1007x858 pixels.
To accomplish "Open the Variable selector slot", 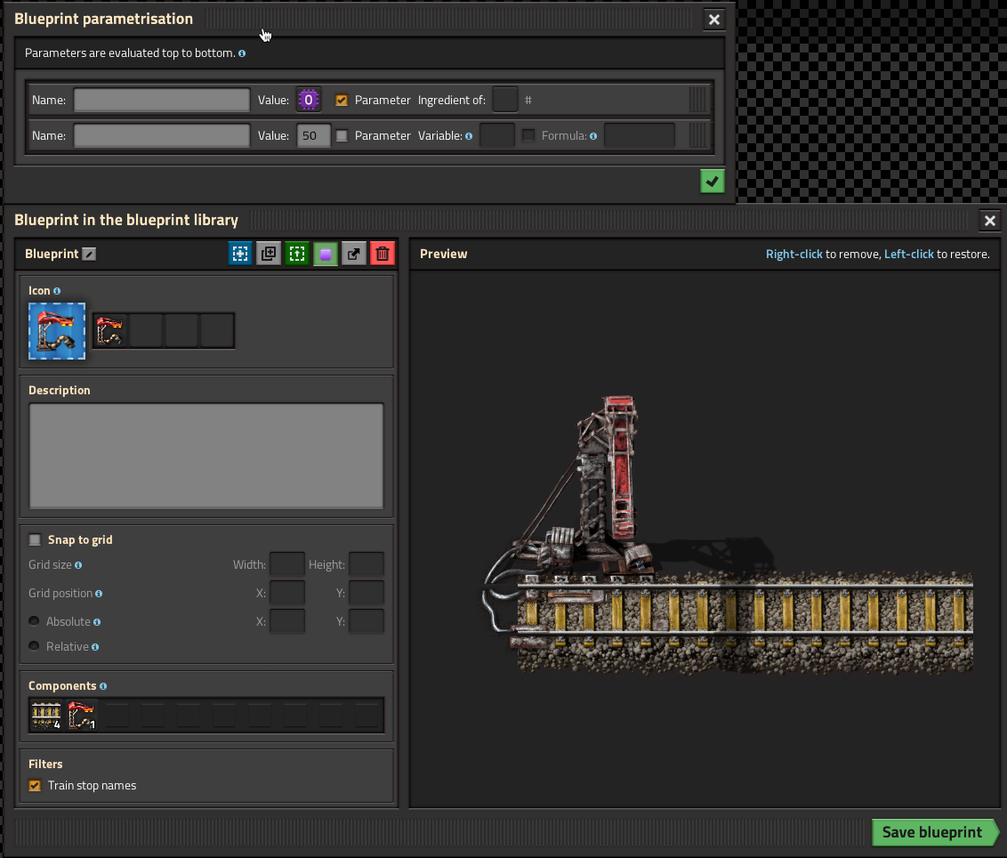I will pyautogui.click(x=498, y=135).
